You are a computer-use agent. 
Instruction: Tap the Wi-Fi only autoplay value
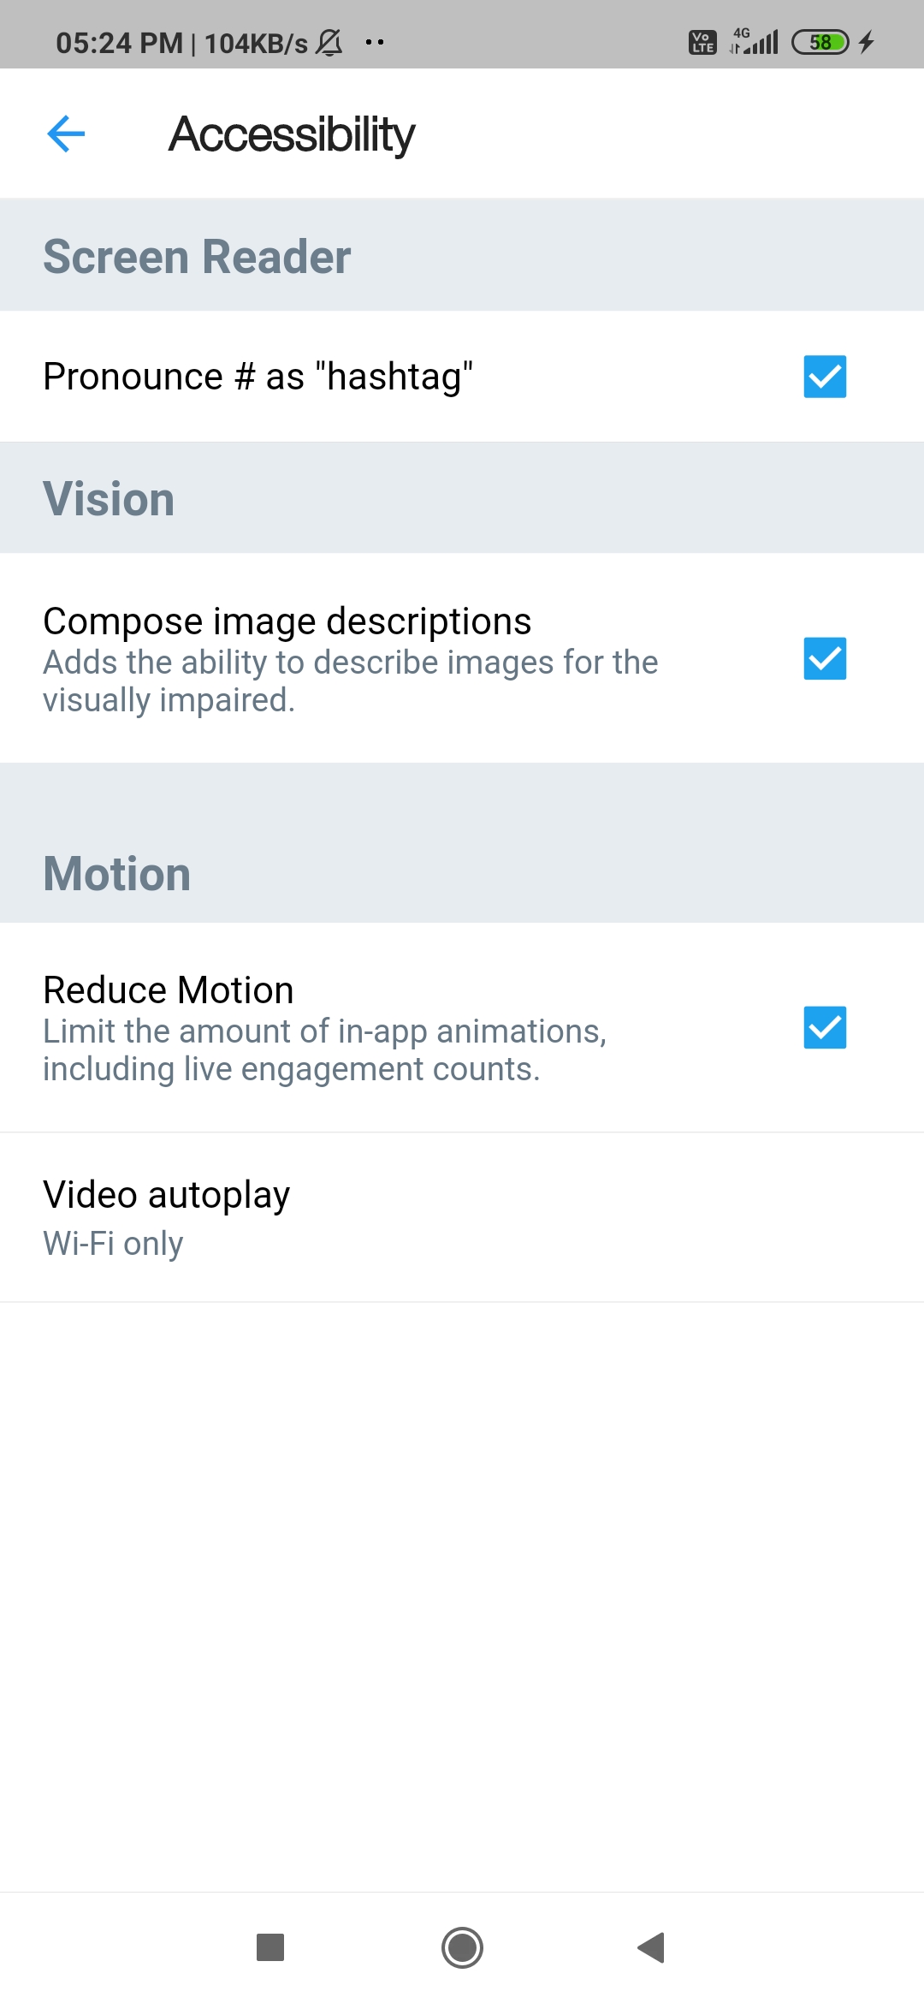[x=113, y=1244]
